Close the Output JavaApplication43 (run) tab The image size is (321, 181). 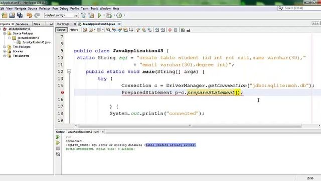pyautogui.click(x=103, y=132)
